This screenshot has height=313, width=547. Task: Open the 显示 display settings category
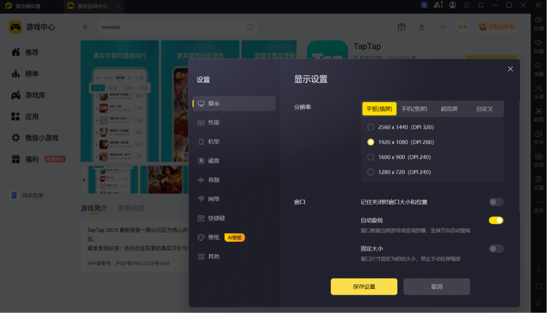[x=234, y=103]
